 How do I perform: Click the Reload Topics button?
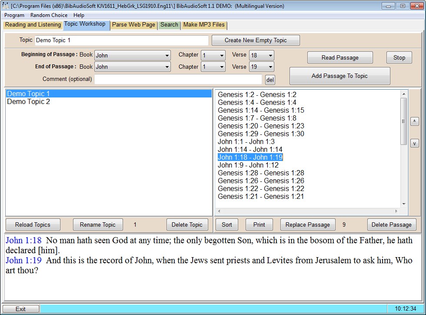(33, 225)
